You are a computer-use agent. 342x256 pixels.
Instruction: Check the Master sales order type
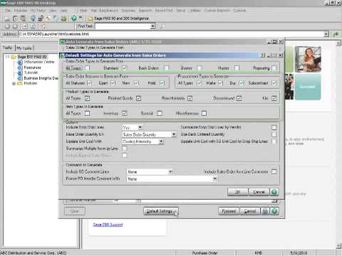tap(237, 68)
